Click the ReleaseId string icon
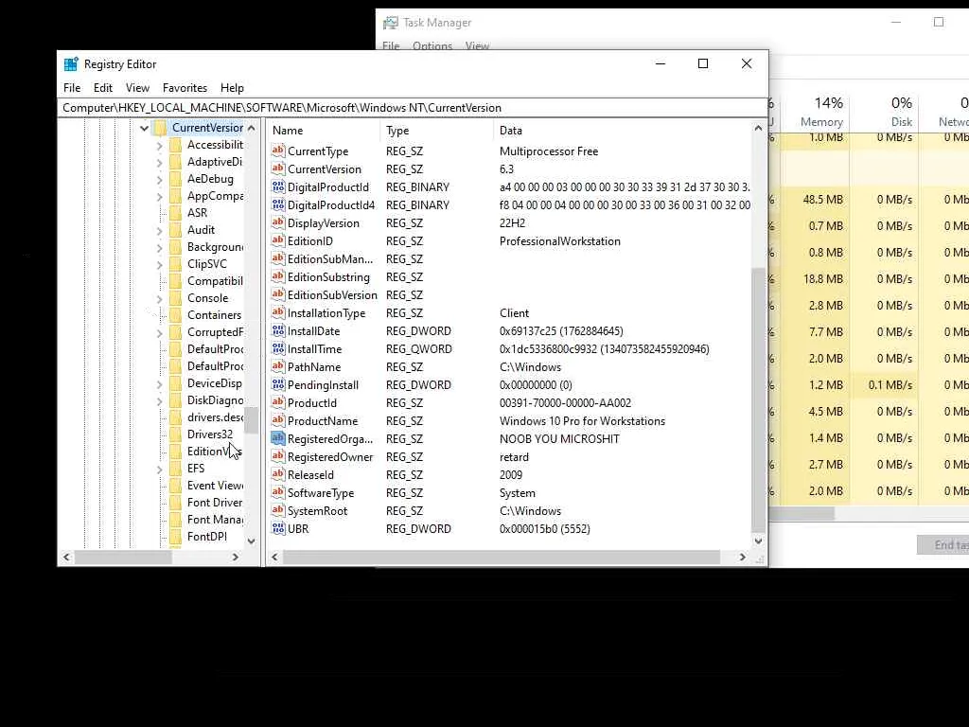Viewport: 969px width, 727px height. tap(278, 474)
